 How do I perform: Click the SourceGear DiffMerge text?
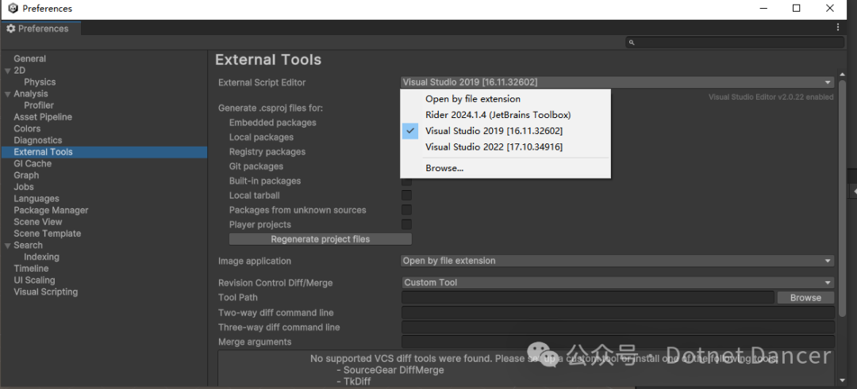[x=394, y=370]
